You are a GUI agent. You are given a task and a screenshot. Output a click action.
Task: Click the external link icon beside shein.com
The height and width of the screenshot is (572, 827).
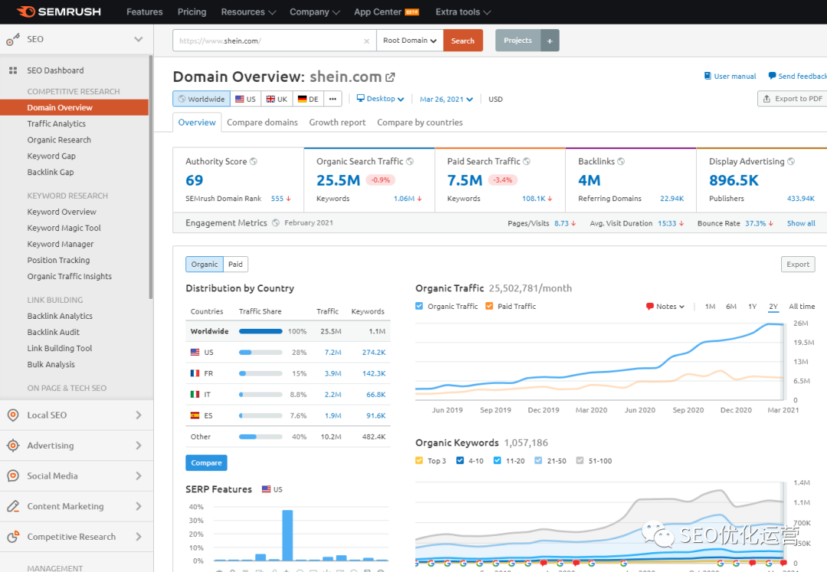(390, 77)
